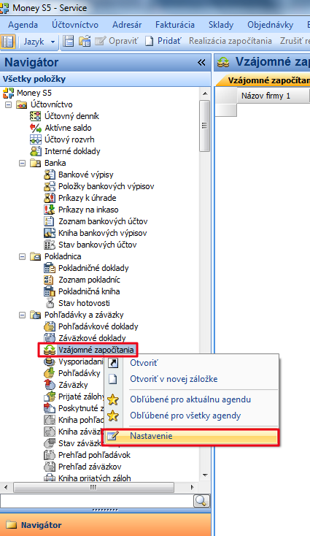Click the Prehľad pohľadávok icon
The image size is (310, 536).
point(50,455)
